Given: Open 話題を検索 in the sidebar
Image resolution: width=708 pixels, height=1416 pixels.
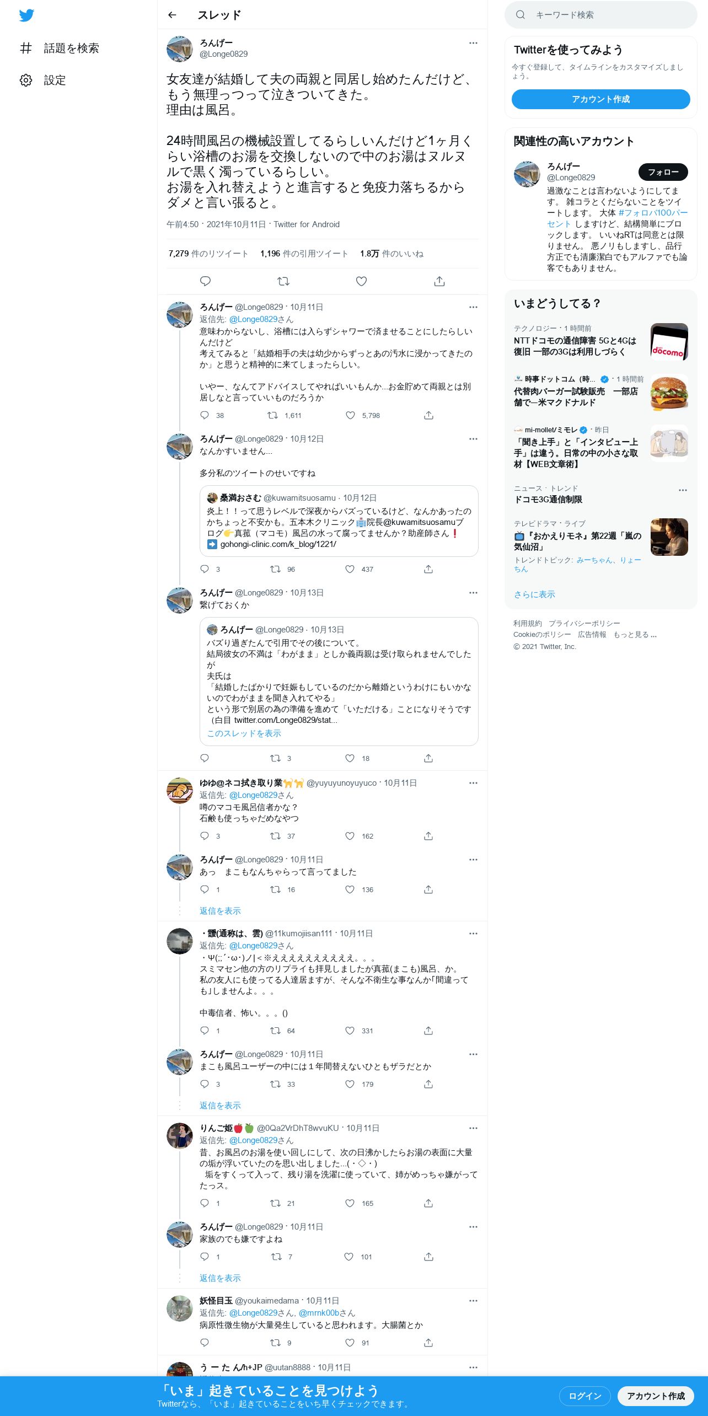Looking at the screenshot, I should coord(60,49).
